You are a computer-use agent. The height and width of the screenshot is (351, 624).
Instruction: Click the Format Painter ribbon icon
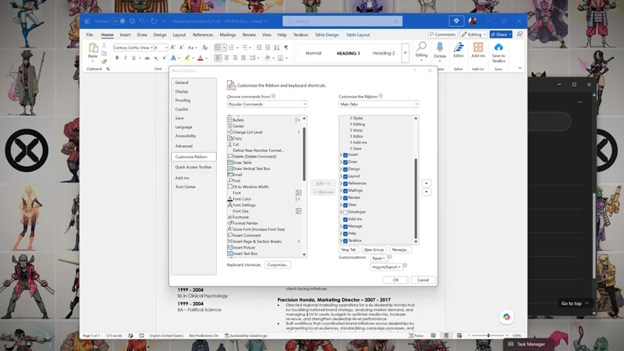point(104,62)
